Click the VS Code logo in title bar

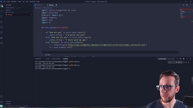1,1
